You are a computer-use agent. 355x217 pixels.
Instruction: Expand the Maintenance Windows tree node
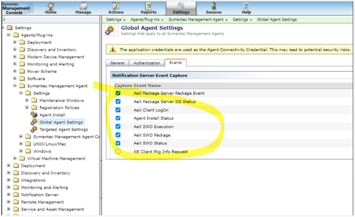point(27,100)
